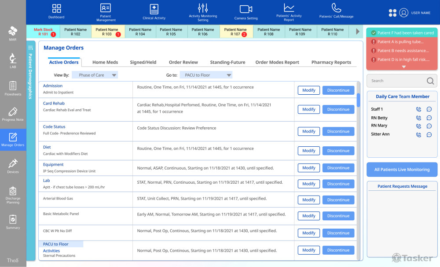Viewport: 440px width, 267px height.
Task: Expand the View By Phase of Care dropdown
Action: (95, 75)
